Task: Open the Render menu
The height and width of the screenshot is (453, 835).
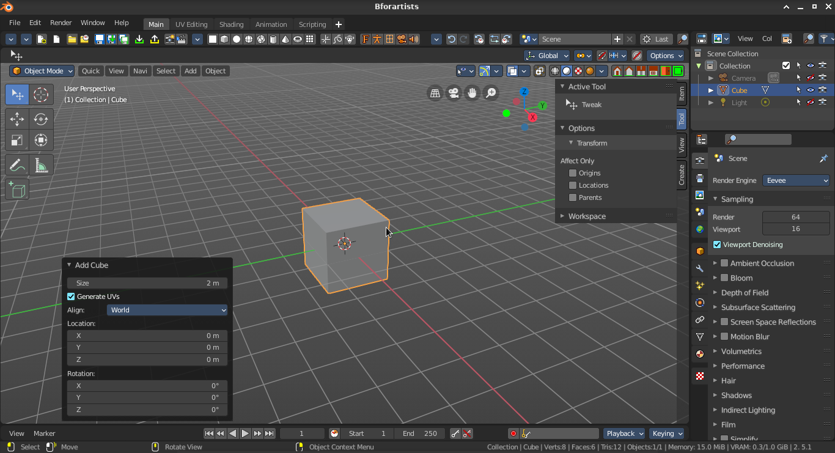Action: pos(61,23)
